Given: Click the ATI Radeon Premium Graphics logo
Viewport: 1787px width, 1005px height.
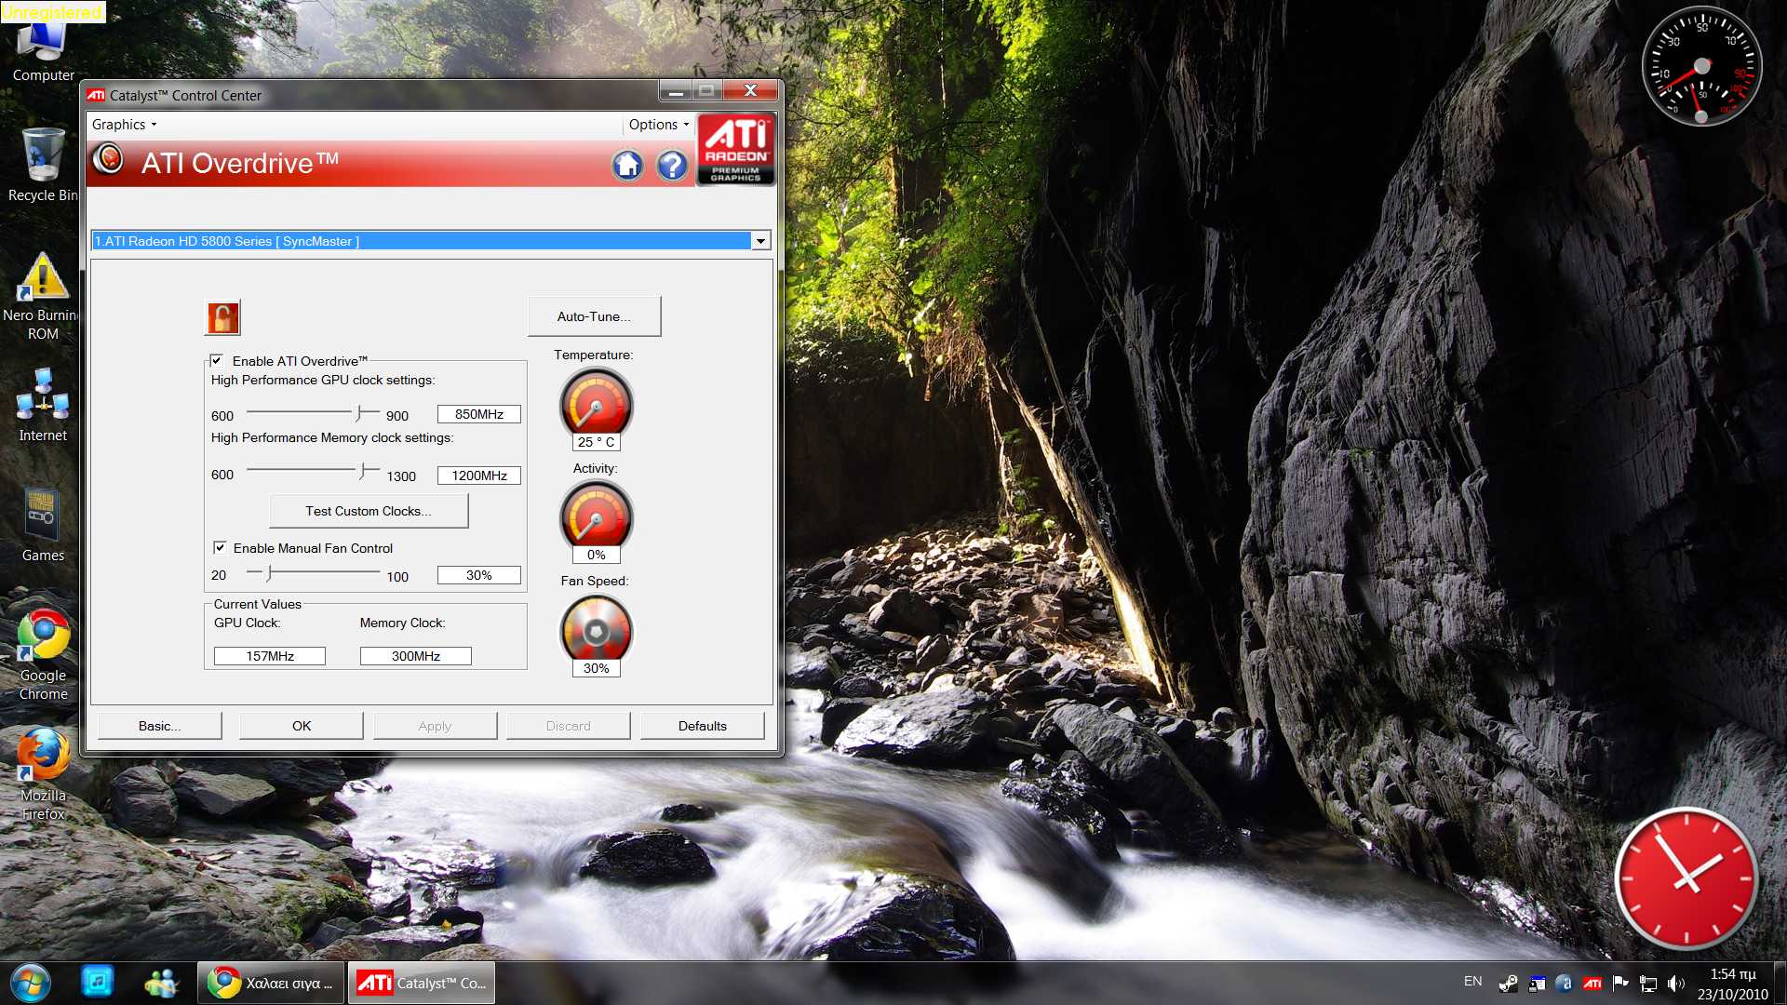Looking at the screenshot, I should [735, 149].
